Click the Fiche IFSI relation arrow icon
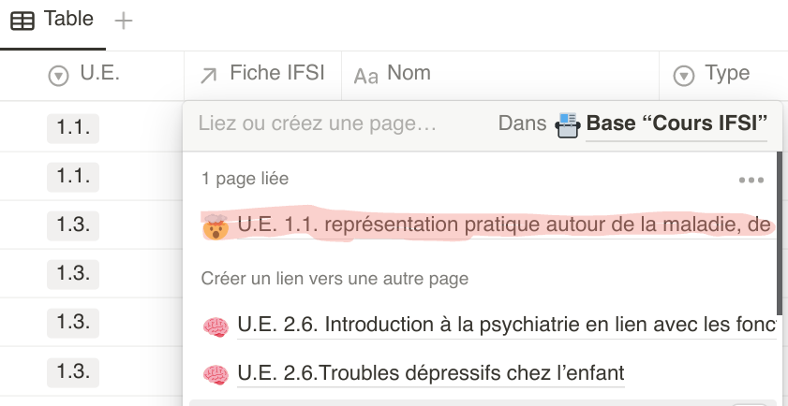 [209, 76]
